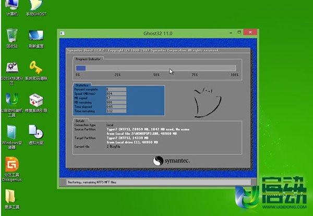313x216 pixels.
Task: Select the Windows安装器 desktop icon
Action: (x=12, y=137)
